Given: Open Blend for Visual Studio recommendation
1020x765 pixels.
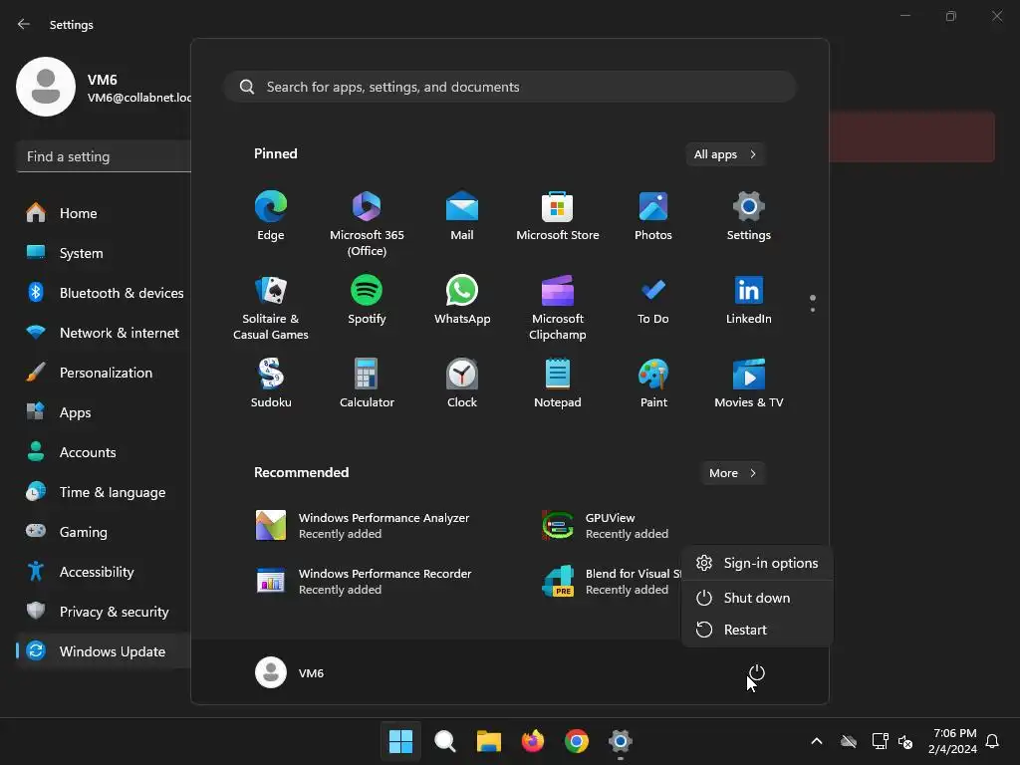Looking at the screenshot, I should [x=612, y=581].
